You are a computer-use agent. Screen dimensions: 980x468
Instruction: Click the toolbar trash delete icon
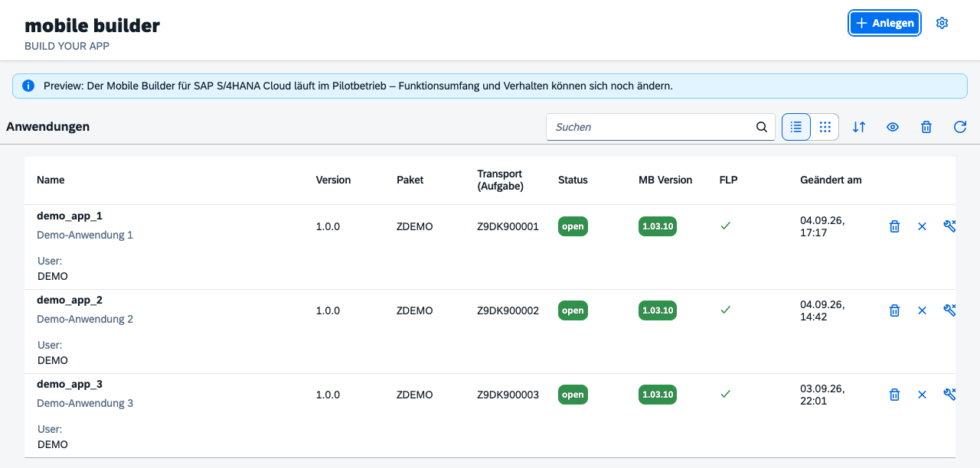point(926,127)
